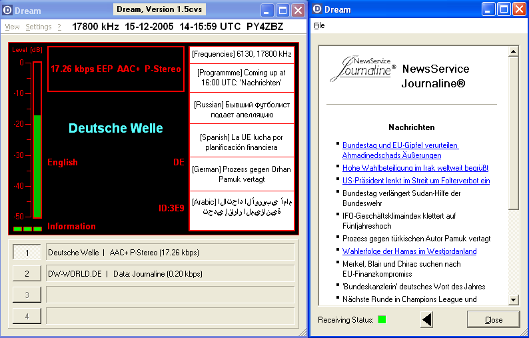529x338 pixels.
Task: Open Hohe Wahlbeteiligung im Irak link
Action: 415,168
